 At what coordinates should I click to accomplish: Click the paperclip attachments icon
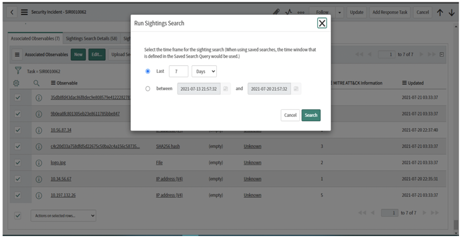(276, 12)
